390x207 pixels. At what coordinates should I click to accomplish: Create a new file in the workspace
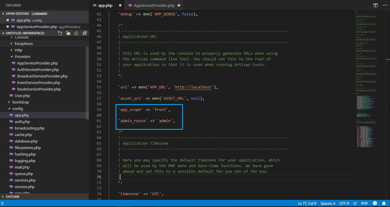pos(60,33)
